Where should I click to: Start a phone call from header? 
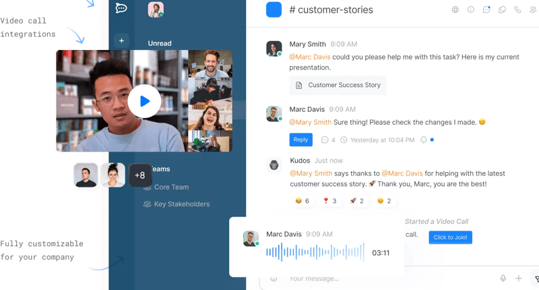(517, 10)
